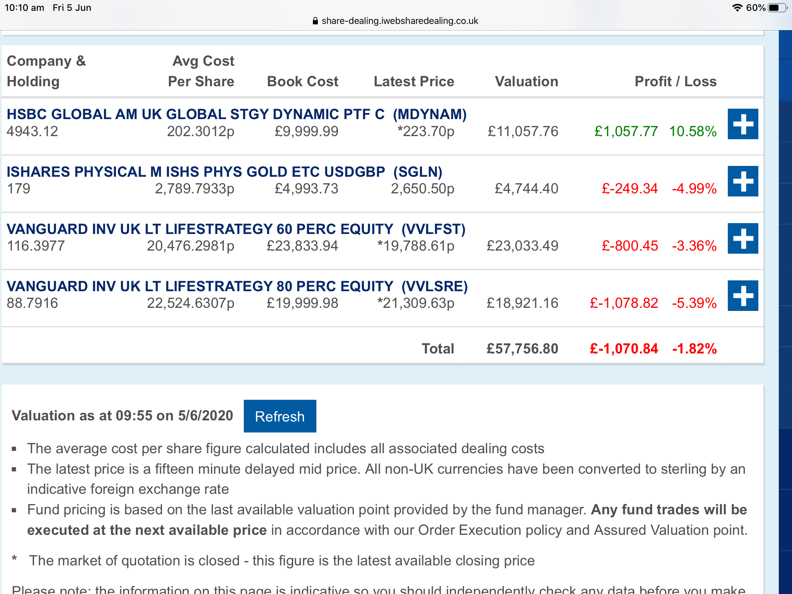Expand the Vanguard LifeStrategy 80 VVLSRE row
792x594 pixels.
tap(742, 296)
